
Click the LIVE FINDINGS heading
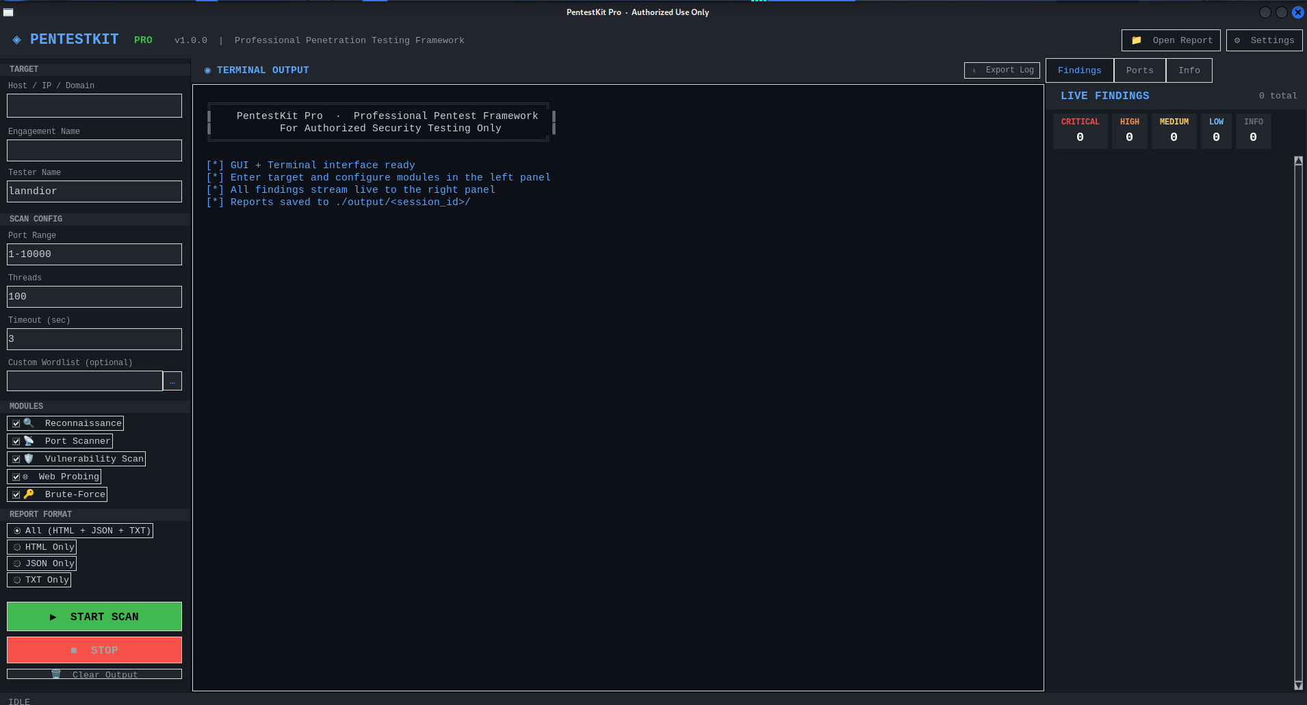(x=1104, y=96)
